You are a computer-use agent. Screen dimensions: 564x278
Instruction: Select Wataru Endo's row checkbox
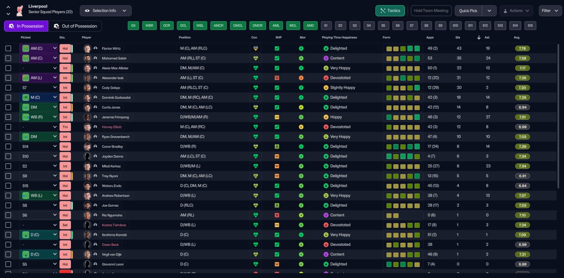(8, 185)
